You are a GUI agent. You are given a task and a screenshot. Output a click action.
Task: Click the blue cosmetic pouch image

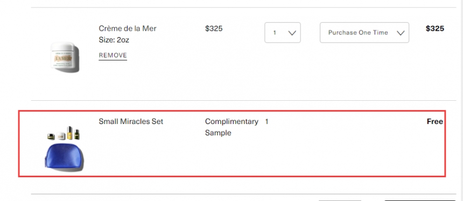[x=64, y=156]
